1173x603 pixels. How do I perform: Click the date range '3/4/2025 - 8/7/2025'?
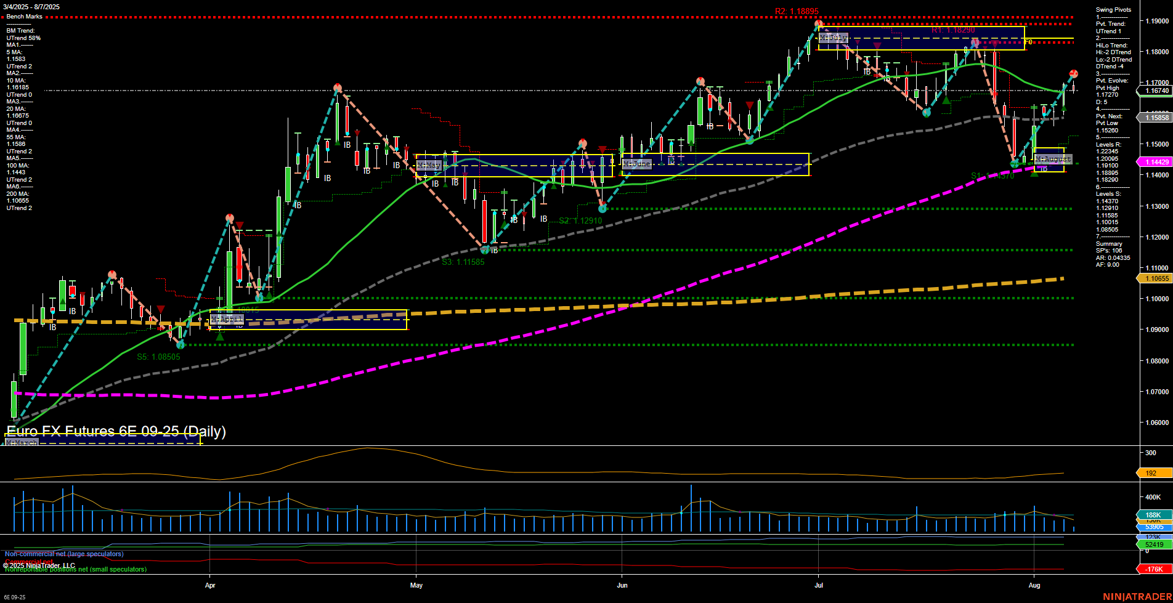point(31,7)
